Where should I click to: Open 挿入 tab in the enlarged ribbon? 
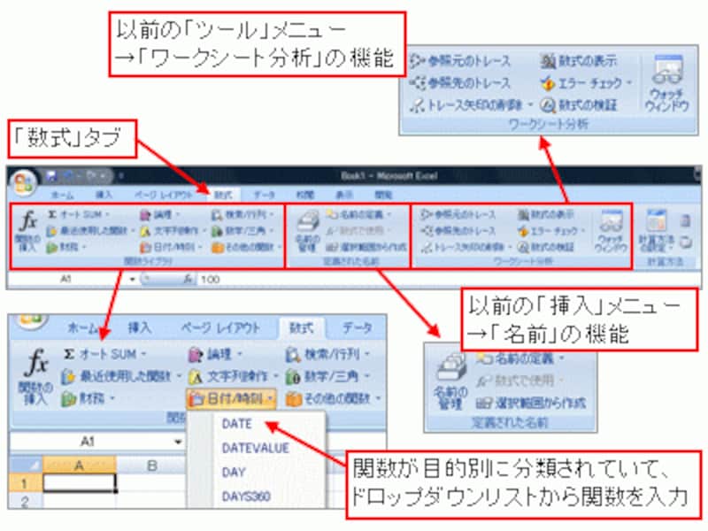pos(140,327)
